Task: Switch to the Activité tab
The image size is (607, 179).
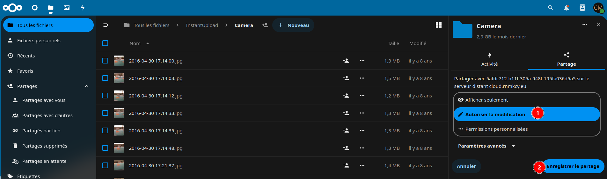Action: [489, 59]
